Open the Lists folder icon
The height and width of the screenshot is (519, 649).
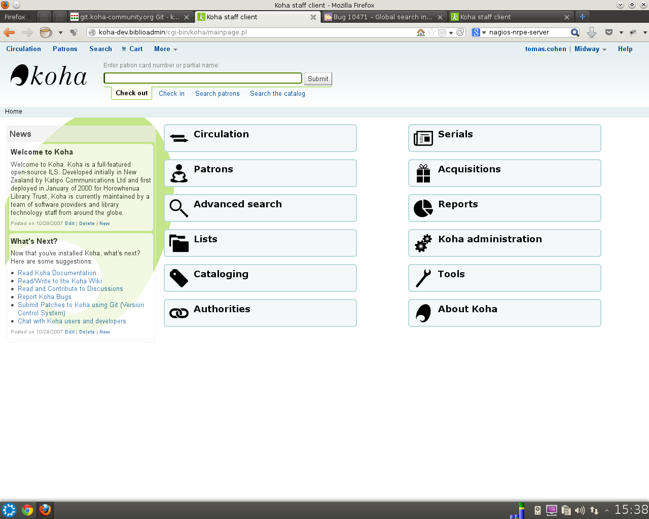pyautogui.click(x=178, y=243)
